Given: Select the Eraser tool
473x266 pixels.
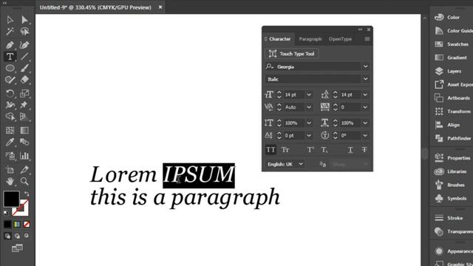Looking at the screenshot, I should pos(24,80).
